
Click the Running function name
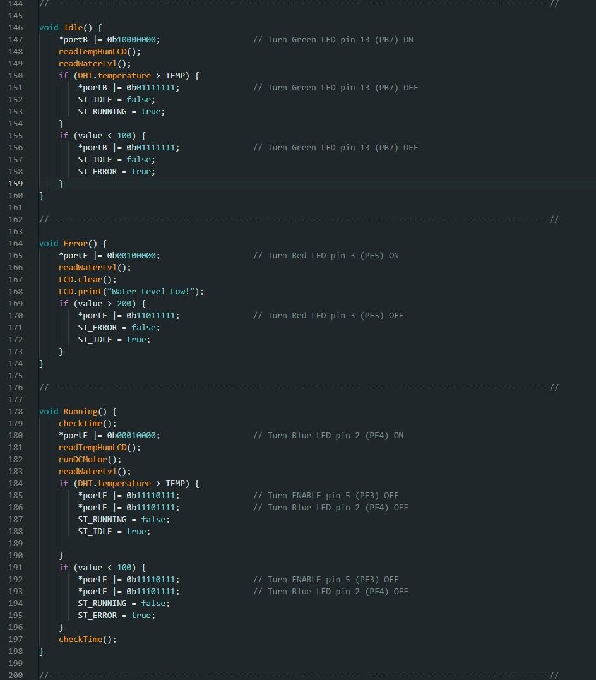(x=80, y=411)
